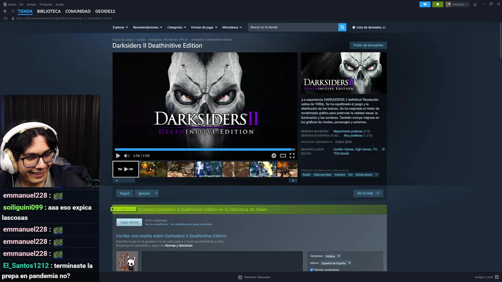
Task: Add more tags with the plus button
Action: pos(376,175)
